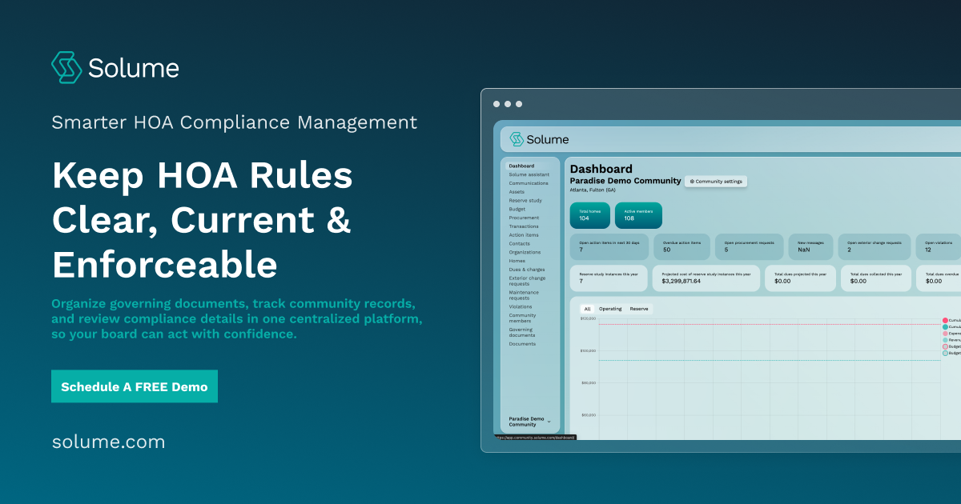Open Dues & charges in the sidebar
Screen dimensions: 961x504
526,270
